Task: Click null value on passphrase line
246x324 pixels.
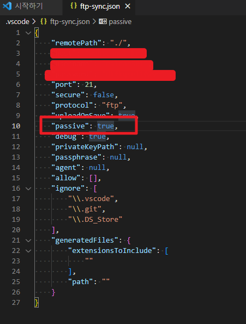Action: pos(118,157)
